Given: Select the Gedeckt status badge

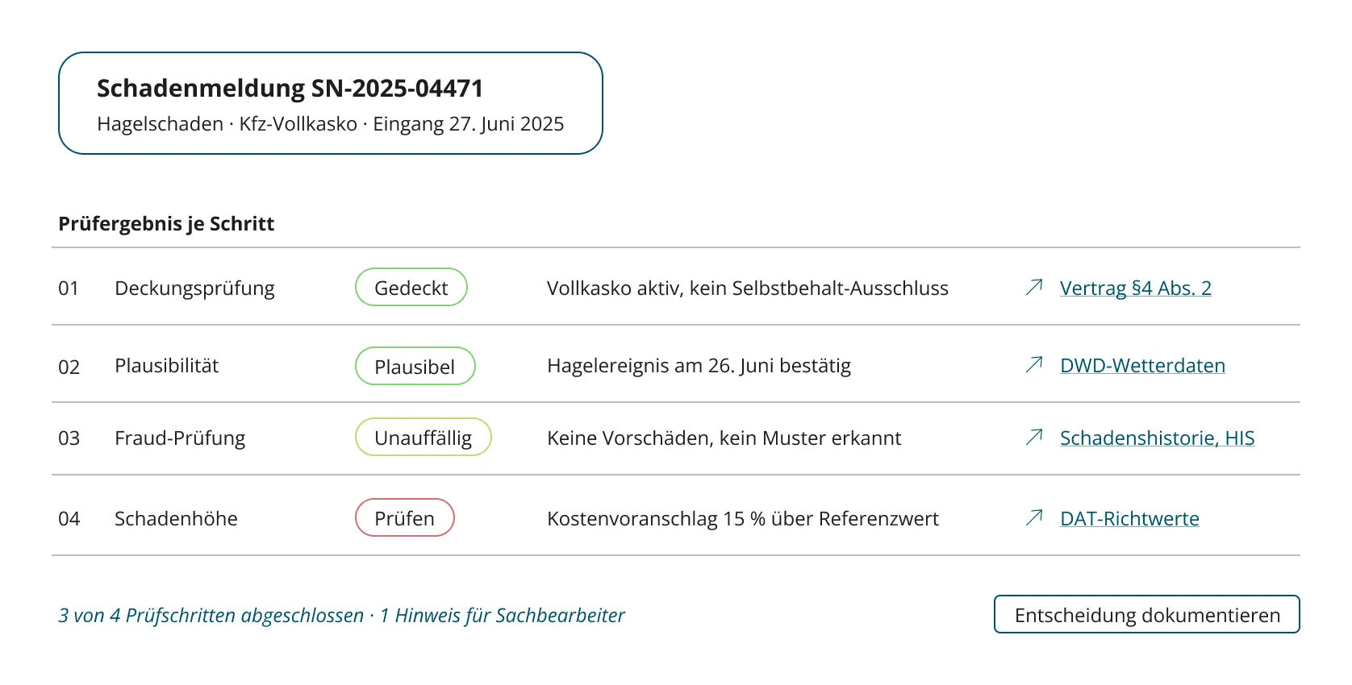Looking at the screenshot, I should tap(411, 287).
